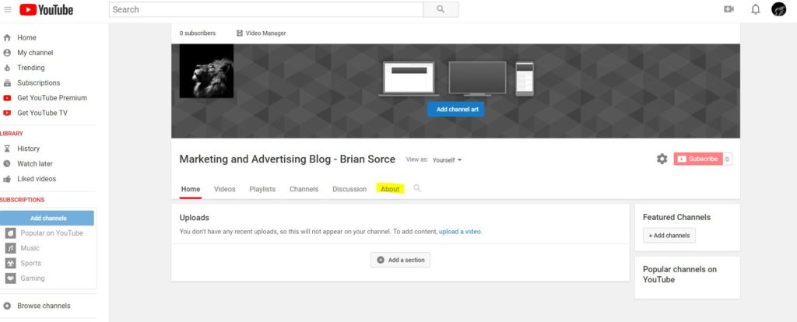Click the Get YouTube TV icon
Screen dimensions: 797x322
click(x=7, y=113)
